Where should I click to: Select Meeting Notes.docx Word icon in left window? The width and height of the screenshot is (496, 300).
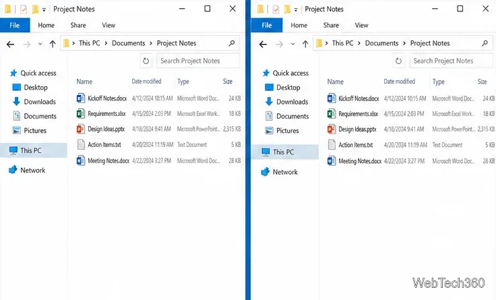[81, 160]
